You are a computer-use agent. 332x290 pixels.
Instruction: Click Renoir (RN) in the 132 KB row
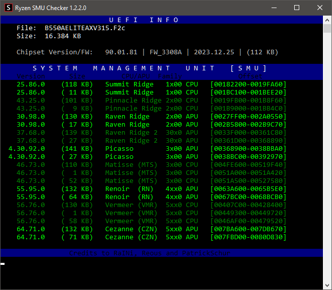point(129,188)
